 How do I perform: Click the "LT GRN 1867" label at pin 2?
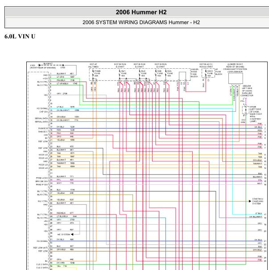pos(66,77)
